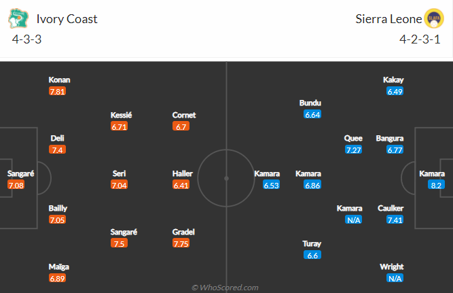Screen dimensions: 453x293
Task: Select Haller's 6.41 rating
Action: [181, 185]
